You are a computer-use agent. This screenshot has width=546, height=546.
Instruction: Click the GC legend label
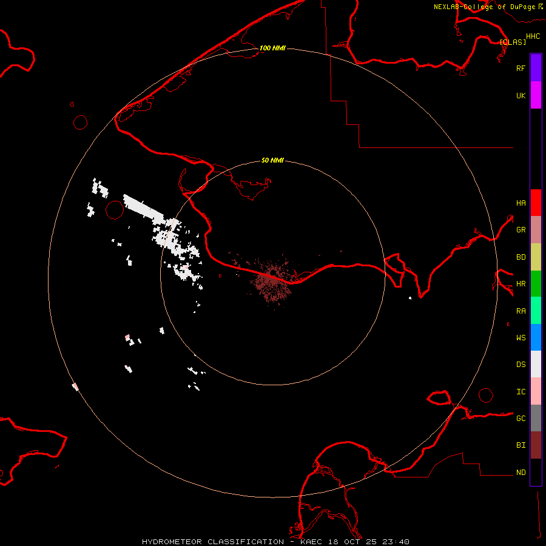coord(521,419)
